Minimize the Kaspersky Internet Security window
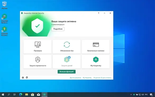 click(104, 13)
